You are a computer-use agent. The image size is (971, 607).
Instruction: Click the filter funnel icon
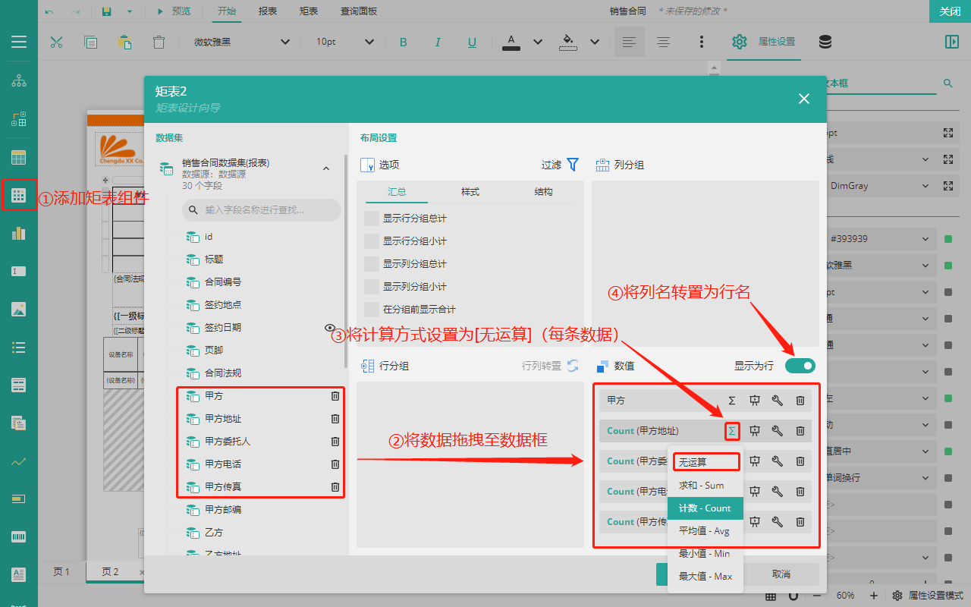pos(573,165)
